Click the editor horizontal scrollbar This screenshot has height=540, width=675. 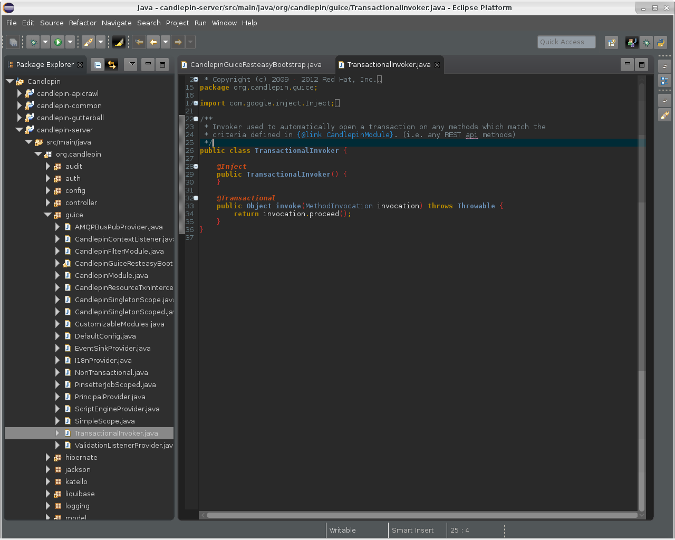point(422,515)
